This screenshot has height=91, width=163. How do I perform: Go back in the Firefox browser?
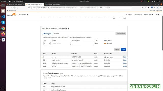tap(8, 8)
